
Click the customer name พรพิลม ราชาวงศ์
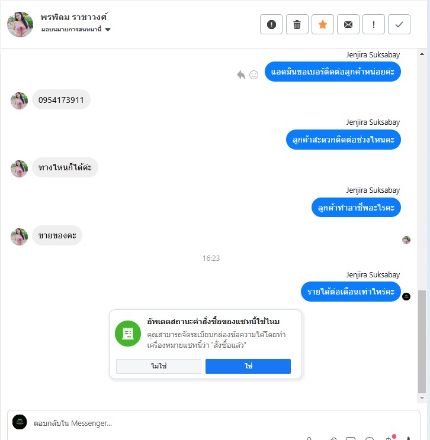point(73,17)
